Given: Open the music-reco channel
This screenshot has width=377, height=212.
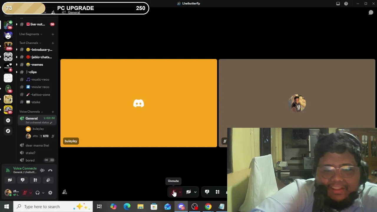Looking at the screenshot, I should 37,79.
